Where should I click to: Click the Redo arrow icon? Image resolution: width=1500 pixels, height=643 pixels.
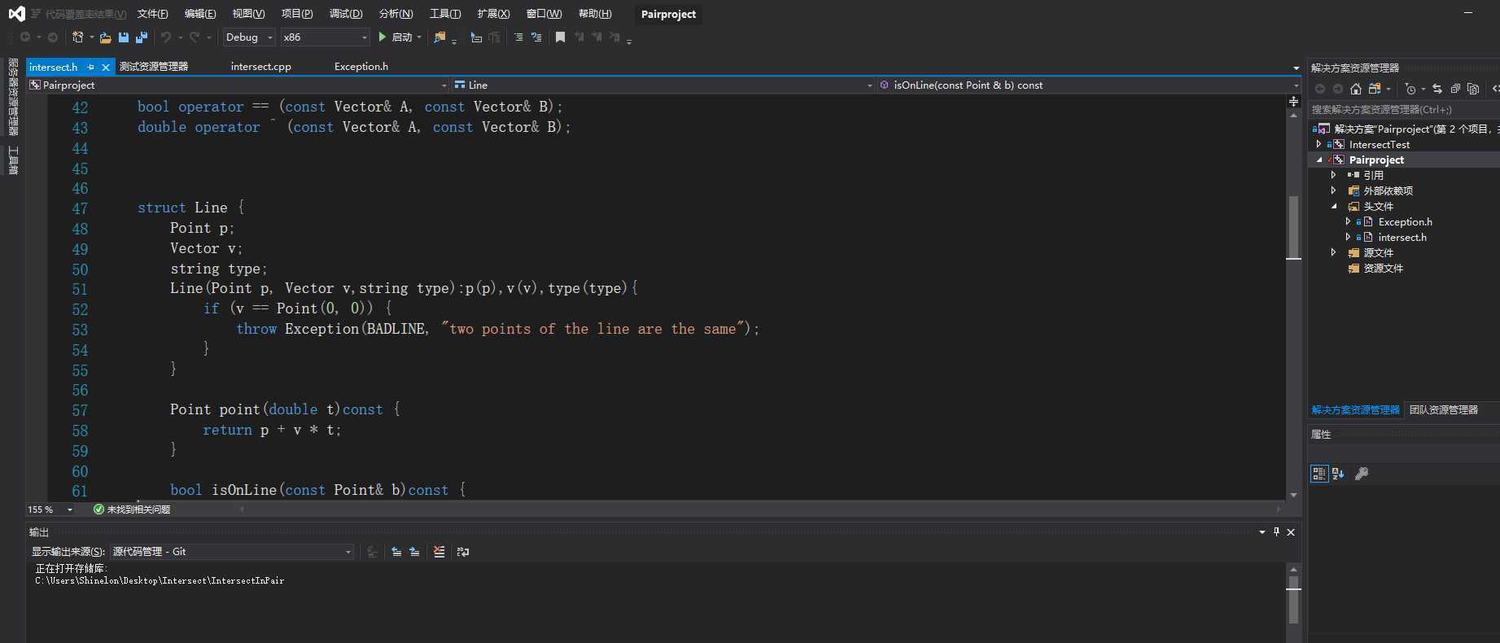(195, 37)
